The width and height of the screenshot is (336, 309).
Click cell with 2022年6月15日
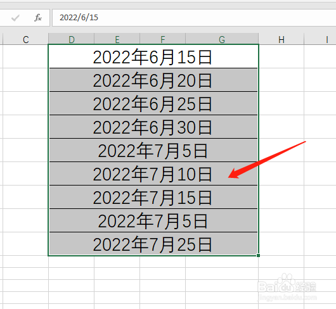click(x=153, y=56)
